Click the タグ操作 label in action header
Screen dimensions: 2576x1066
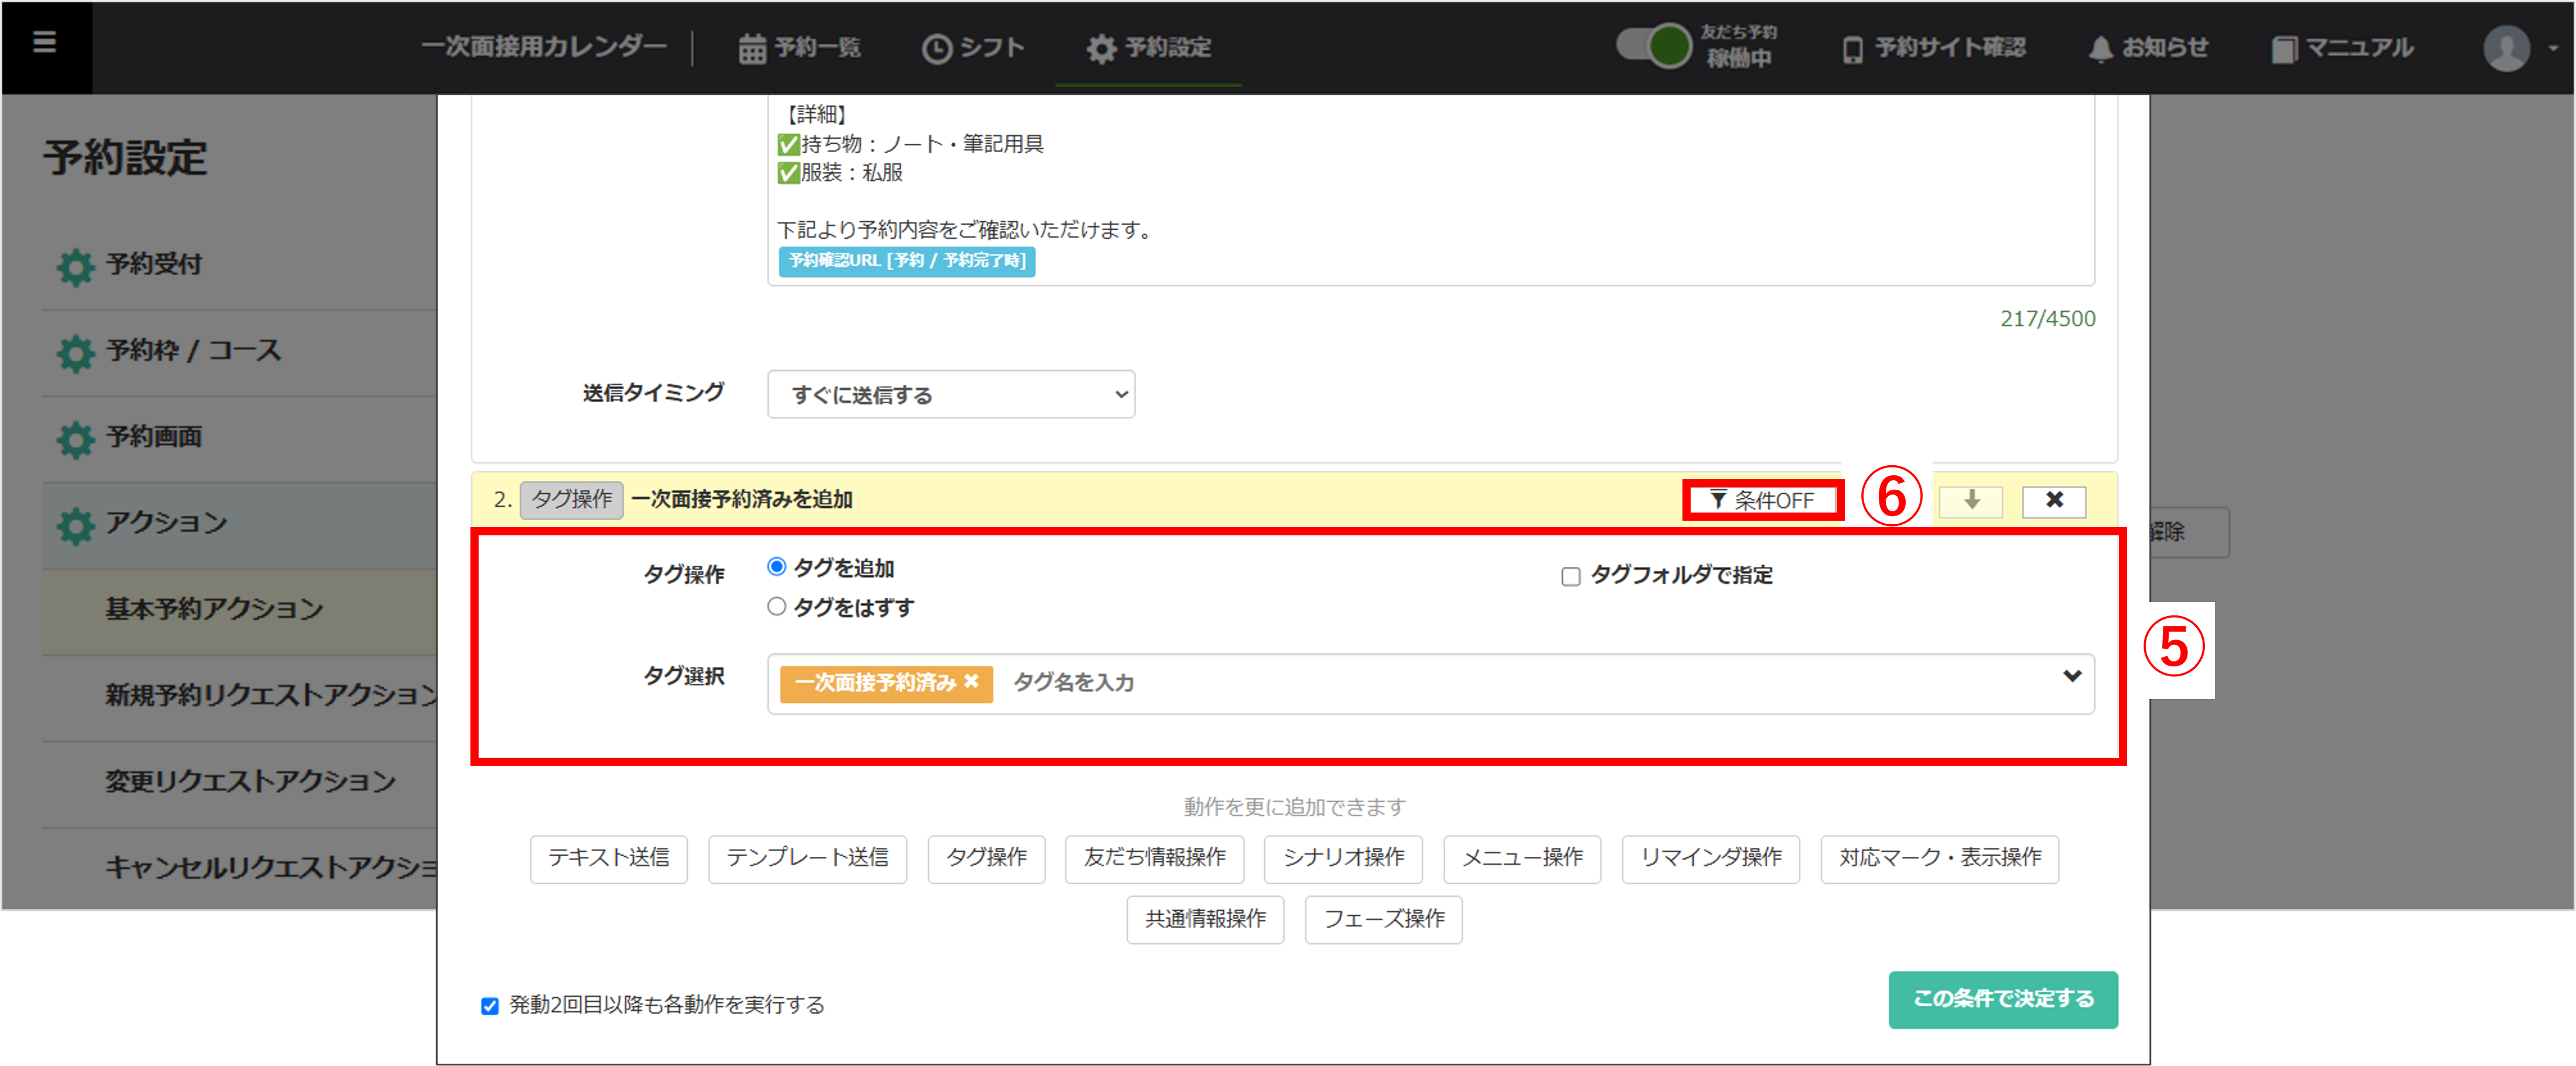coord(571,499)
